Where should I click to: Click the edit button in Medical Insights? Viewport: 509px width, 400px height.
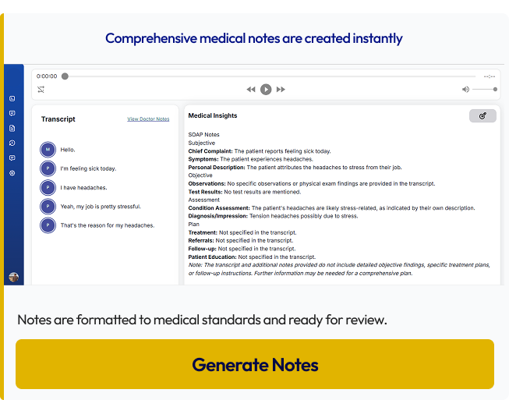(x=482, y=115)
